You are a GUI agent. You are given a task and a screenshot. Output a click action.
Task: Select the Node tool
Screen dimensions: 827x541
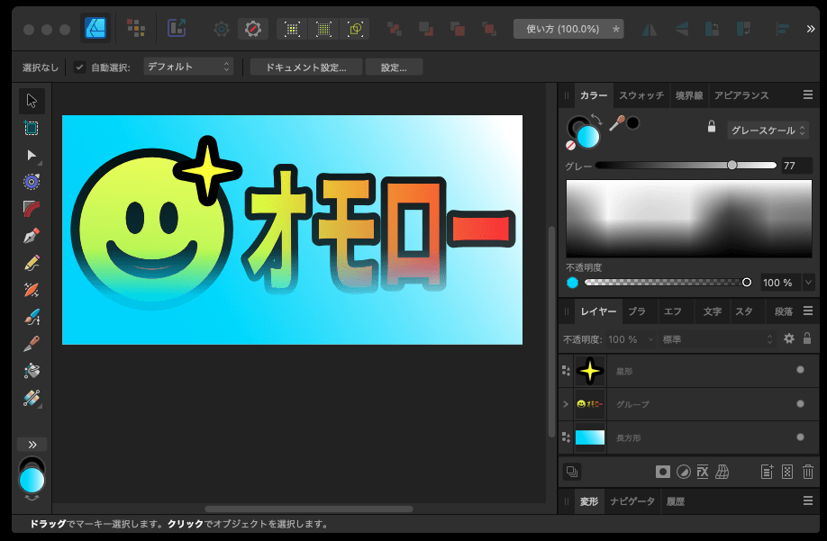click(31, 155)
